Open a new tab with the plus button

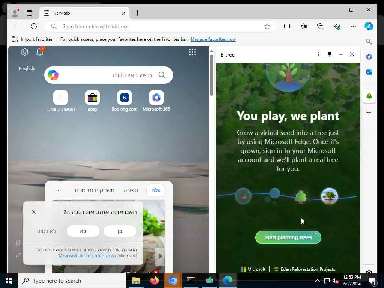(x=137, y=13)
